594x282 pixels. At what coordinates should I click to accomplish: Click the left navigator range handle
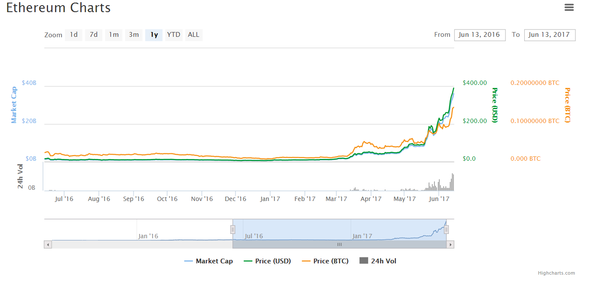pos(233,230)
